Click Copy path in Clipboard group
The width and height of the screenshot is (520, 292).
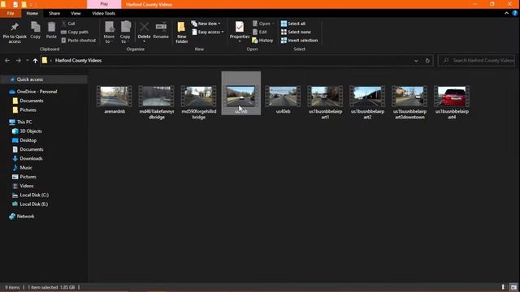75,32
